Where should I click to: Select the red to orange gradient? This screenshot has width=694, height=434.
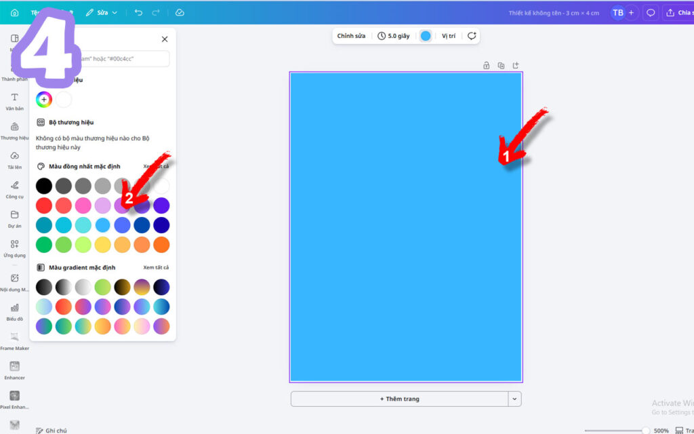pyautogui.click(x=63, y=307)
